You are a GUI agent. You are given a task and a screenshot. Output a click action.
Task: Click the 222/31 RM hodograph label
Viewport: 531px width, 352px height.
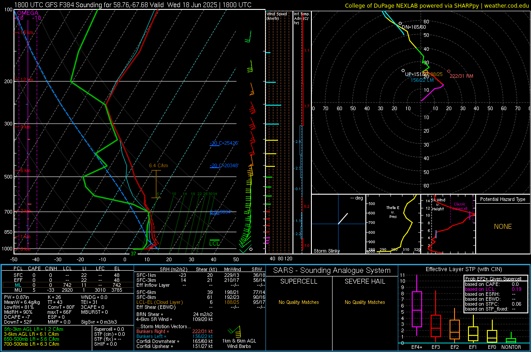pos(461,76)
